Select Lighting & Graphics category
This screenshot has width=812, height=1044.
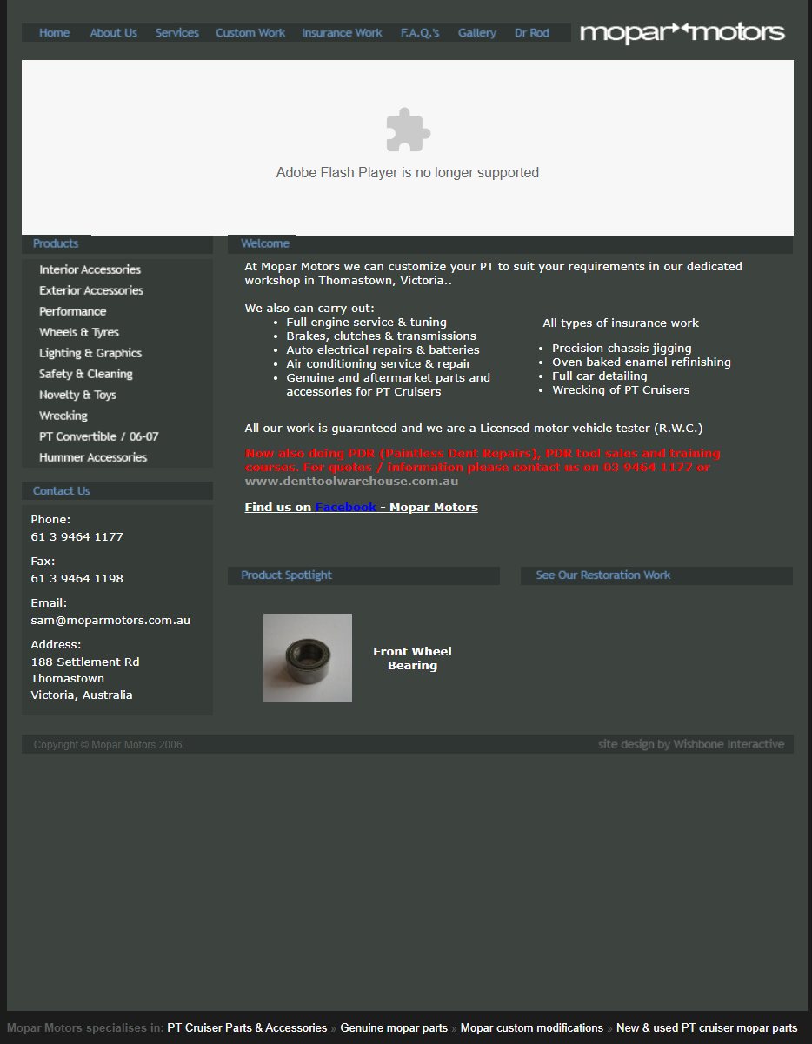(90, 353)
